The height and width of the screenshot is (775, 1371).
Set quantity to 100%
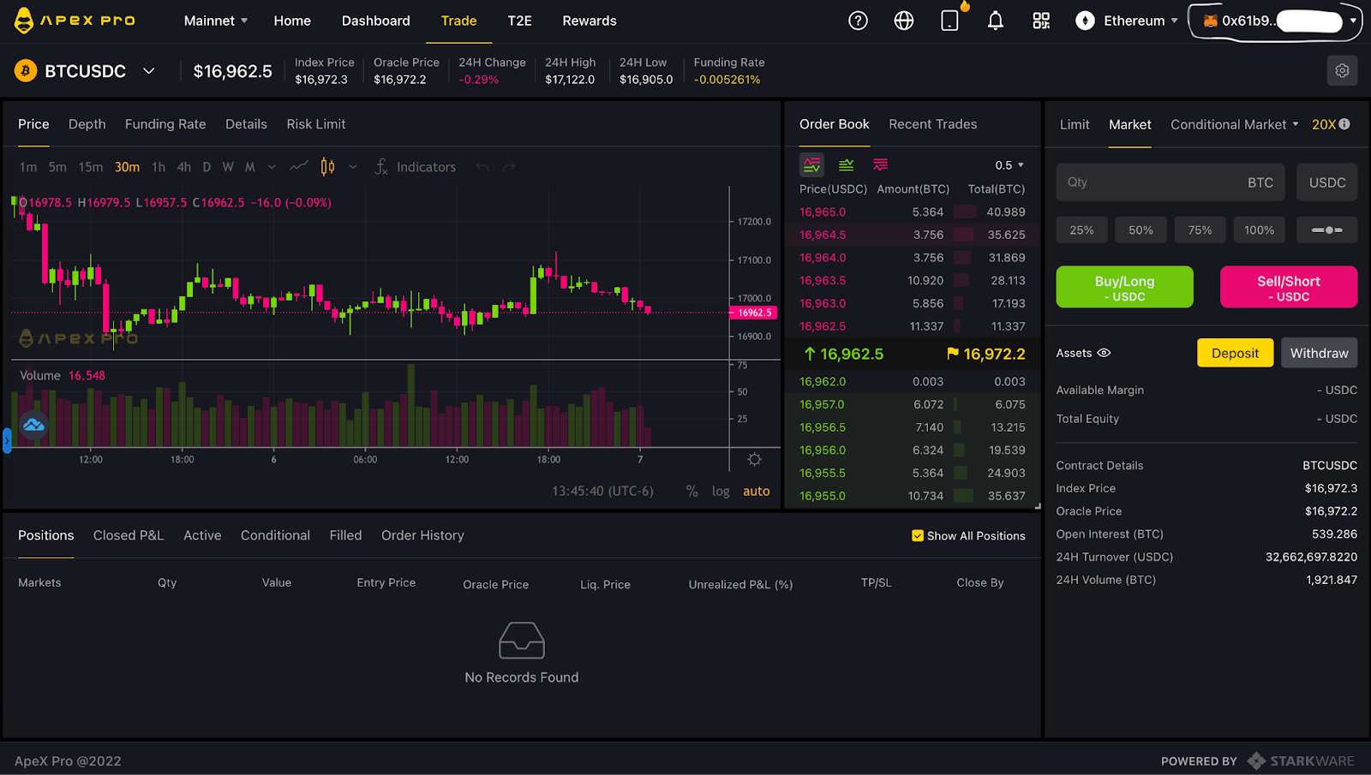1259,230
